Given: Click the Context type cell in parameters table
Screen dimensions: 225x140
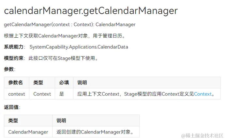Looking at the screenshot, I should click(42, 94).
